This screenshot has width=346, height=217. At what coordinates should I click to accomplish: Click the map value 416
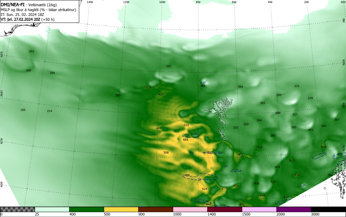260,147
